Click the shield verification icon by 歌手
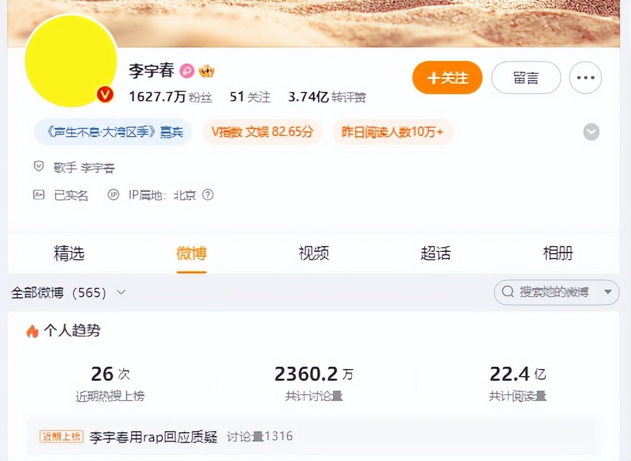 [x=38, y=166]
